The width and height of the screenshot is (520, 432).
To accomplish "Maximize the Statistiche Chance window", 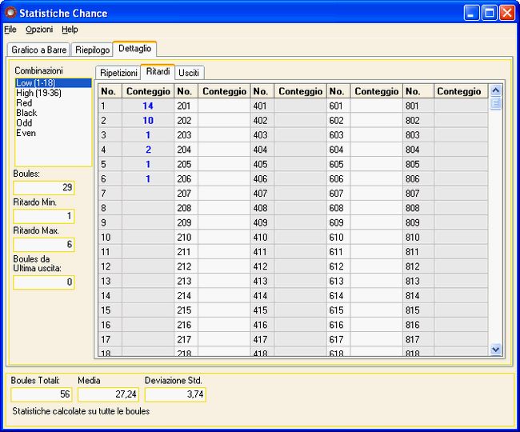I will 490,13.
